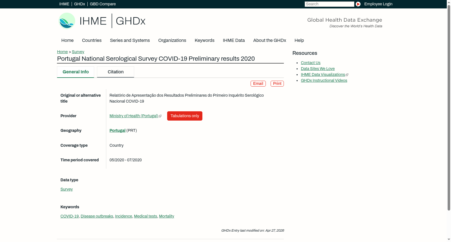Screen dimensions: 451x242
Task: Click the Employee Login link
Action: 378,4
